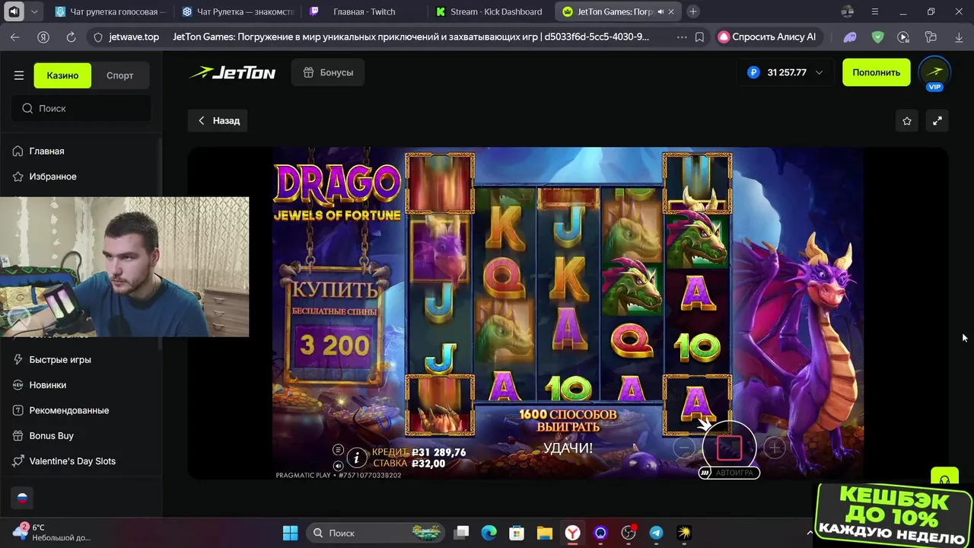Open Быстрые игры category
The image size is (974, 548).
point(60,359)
